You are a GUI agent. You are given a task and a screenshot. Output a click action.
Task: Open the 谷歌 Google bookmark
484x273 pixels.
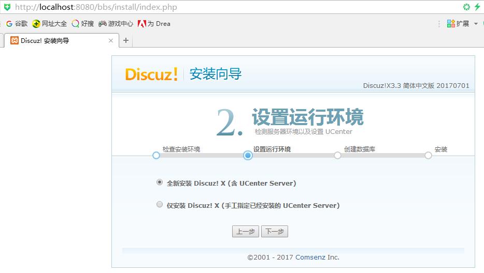tap(17, 24)
